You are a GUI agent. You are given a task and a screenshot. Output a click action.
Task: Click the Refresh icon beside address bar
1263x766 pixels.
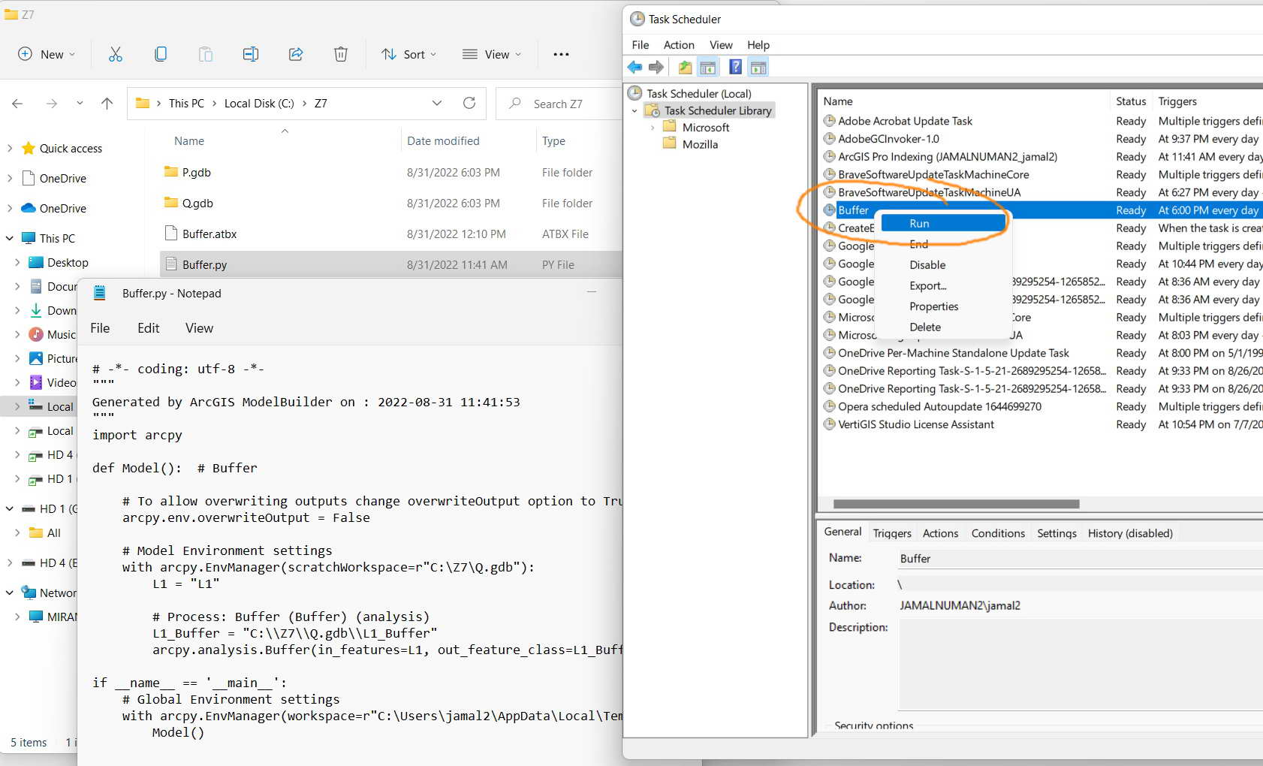(469, 103)
